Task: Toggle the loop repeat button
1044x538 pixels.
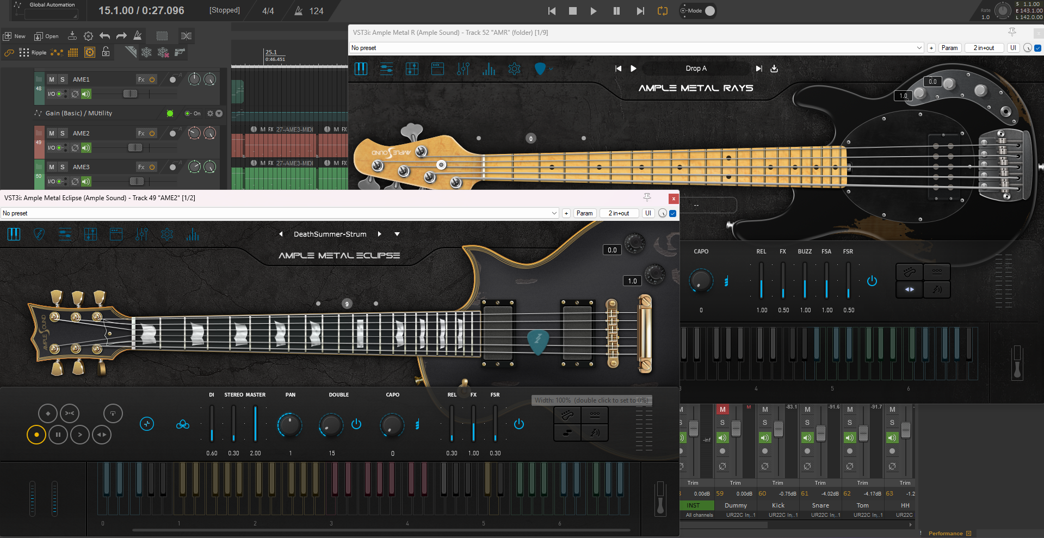Action: click(x=662, y=11)
